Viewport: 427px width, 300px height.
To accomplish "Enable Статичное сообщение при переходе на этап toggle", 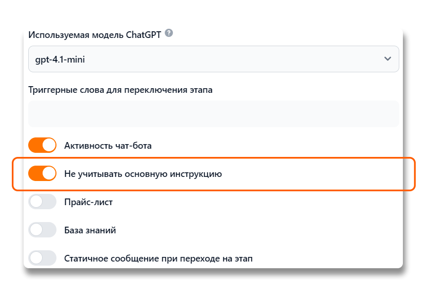I will pyautogui.click(x=42, y=257).
